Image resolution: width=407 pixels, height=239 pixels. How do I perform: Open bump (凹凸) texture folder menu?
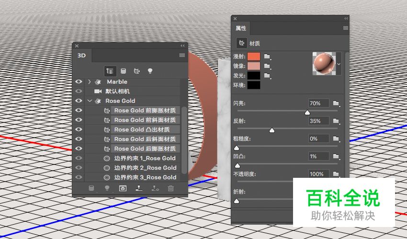[x=337, y=156]
